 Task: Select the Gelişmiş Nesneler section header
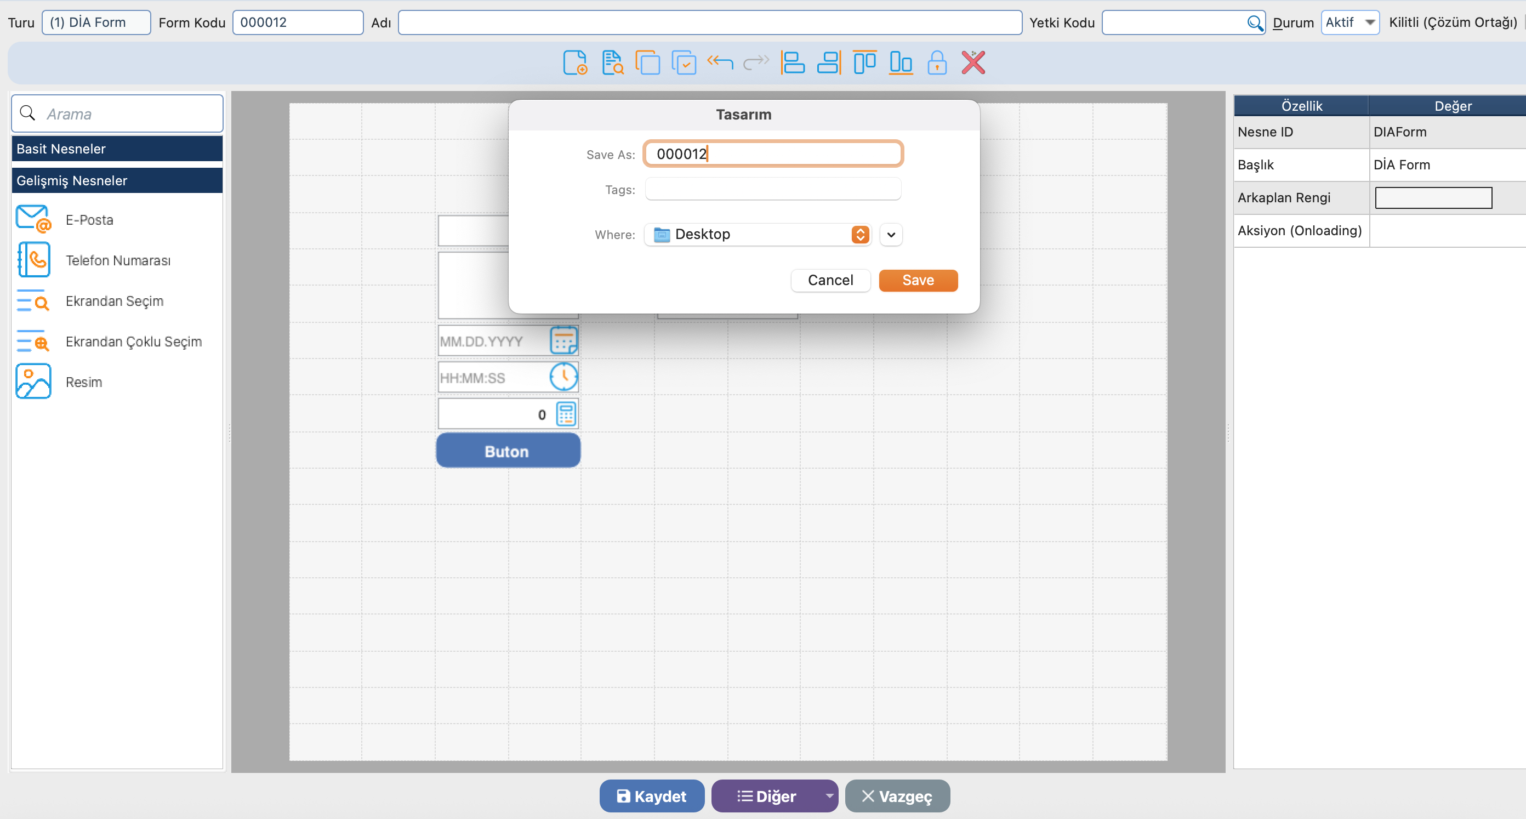[x=117, y=181]
